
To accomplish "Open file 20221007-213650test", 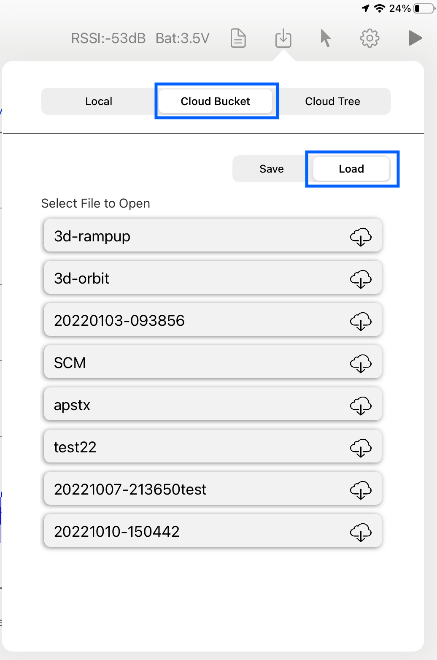I will coord(213,489).
